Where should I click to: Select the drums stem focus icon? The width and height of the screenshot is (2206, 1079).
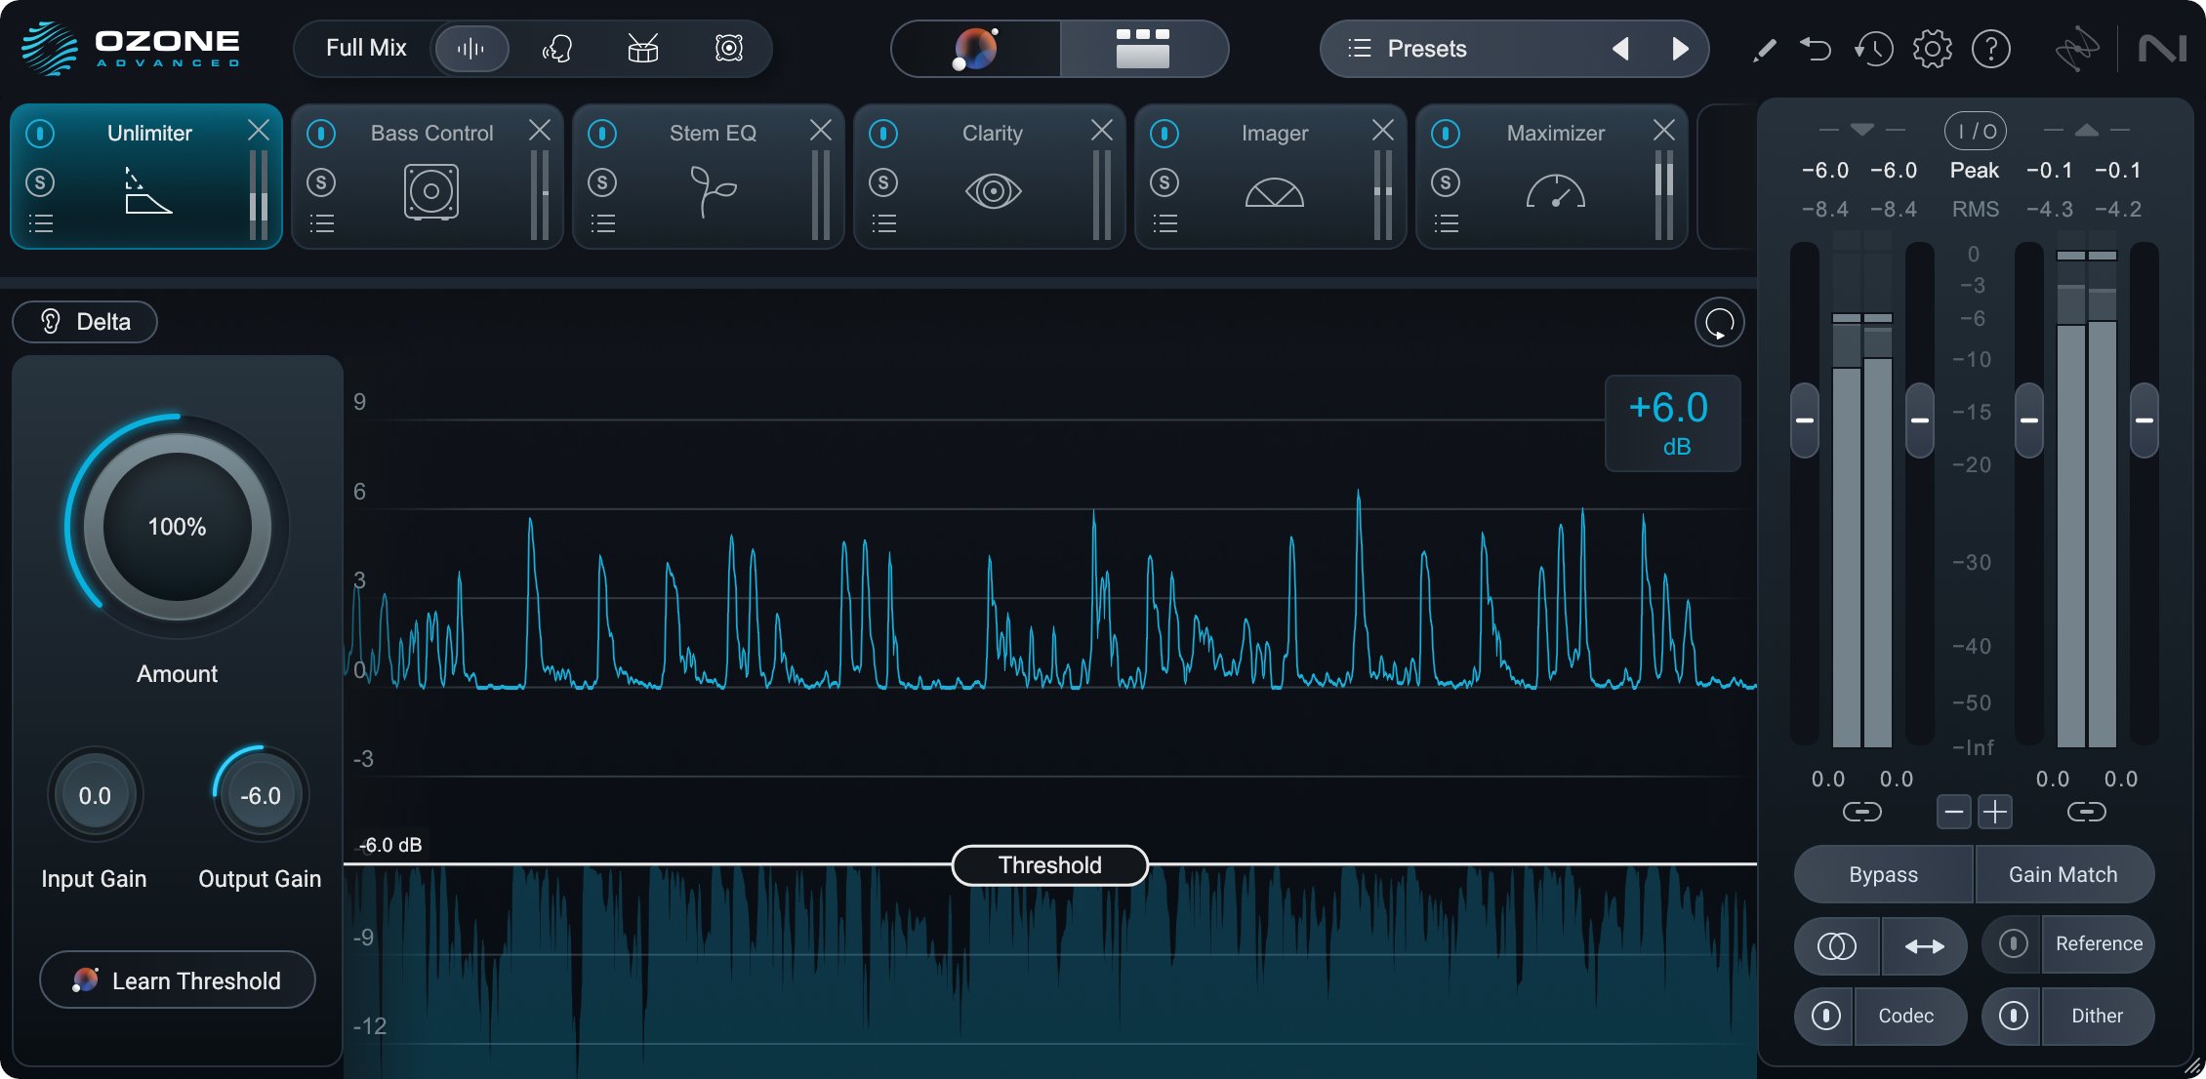pos(642,48)
